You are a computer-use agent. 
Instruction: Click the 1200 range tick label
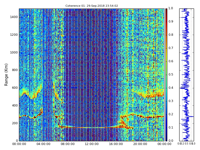tap(14, 35)
